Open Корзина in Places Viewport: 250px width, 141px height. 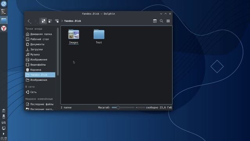40,70
